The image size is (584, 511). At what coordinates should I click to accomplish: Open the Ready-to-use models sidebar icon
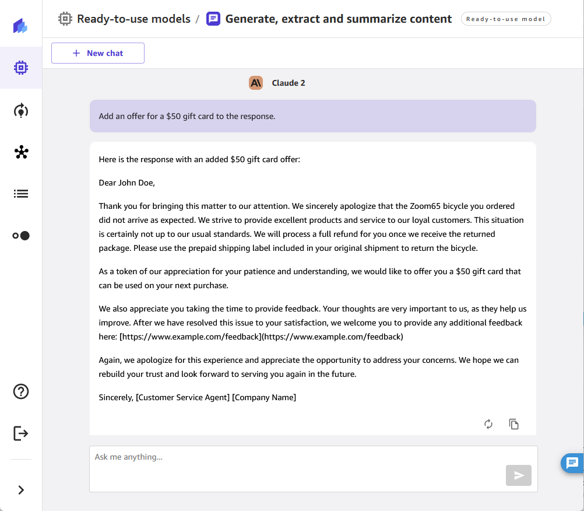[x=21, y=68]
